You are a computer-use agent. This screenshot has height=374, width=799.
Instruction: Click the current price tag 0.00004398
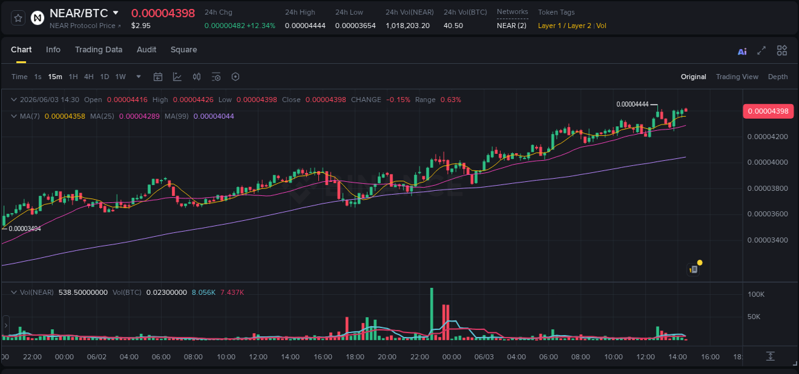pyautogui.click(x=768, y=111)
